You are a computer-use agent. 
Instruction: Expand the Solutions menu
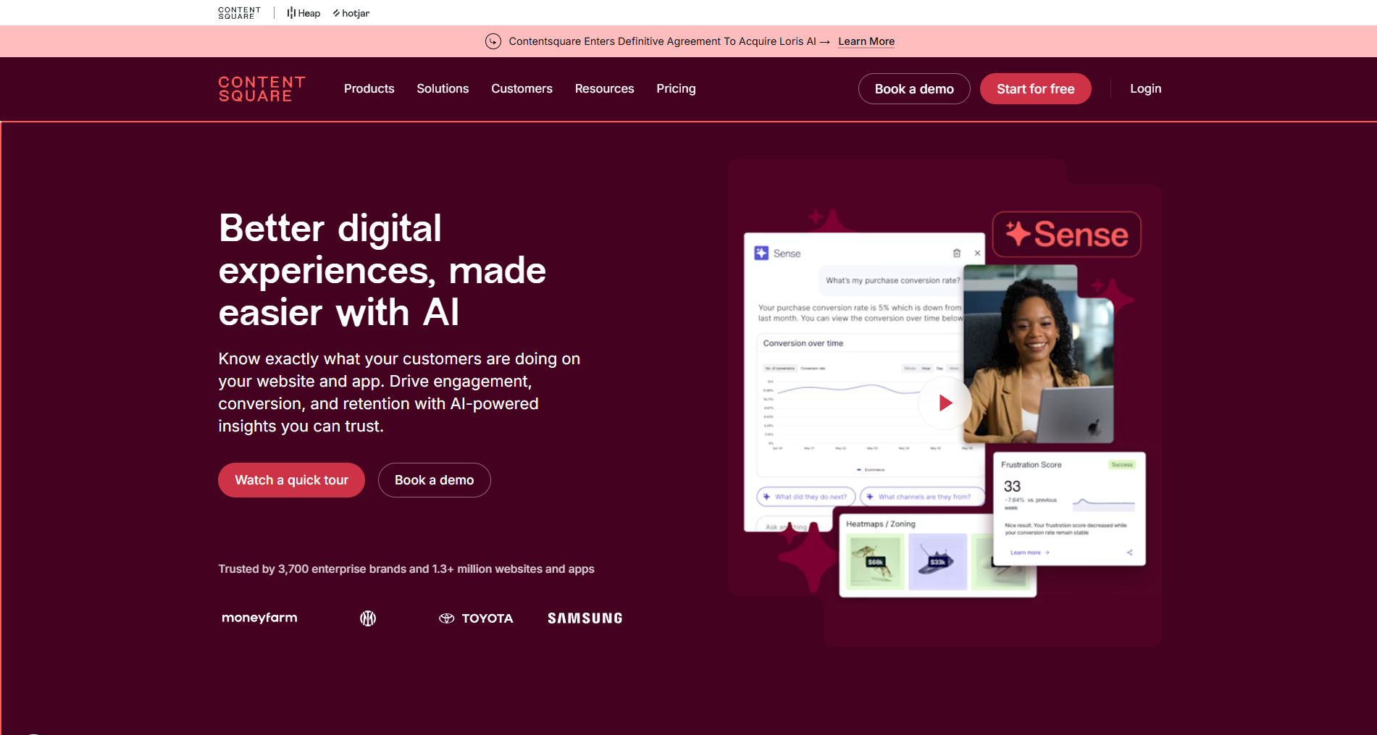pyautogui.click(x=443, y=88)
